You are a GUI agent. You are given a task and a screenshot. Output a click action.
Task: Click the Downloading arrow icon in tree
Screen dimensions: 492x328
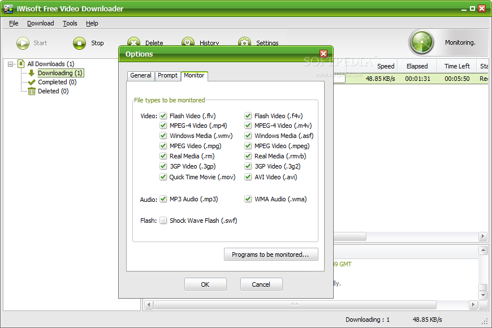pyautogui.click(x=31, y=73)
